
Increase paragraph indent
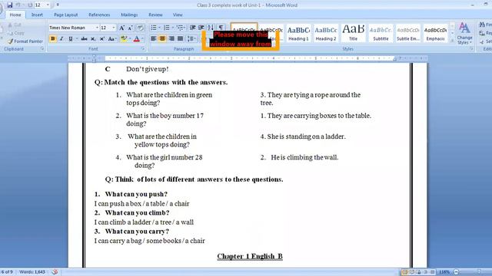coord(201,28)
